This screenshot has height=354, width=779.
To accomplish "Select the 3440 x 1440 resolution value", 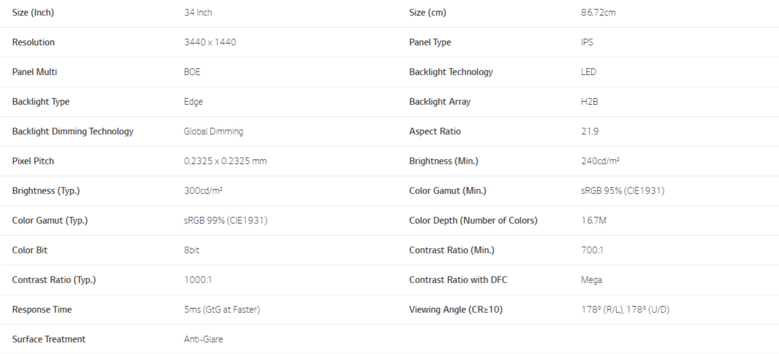I will (210, 42).
